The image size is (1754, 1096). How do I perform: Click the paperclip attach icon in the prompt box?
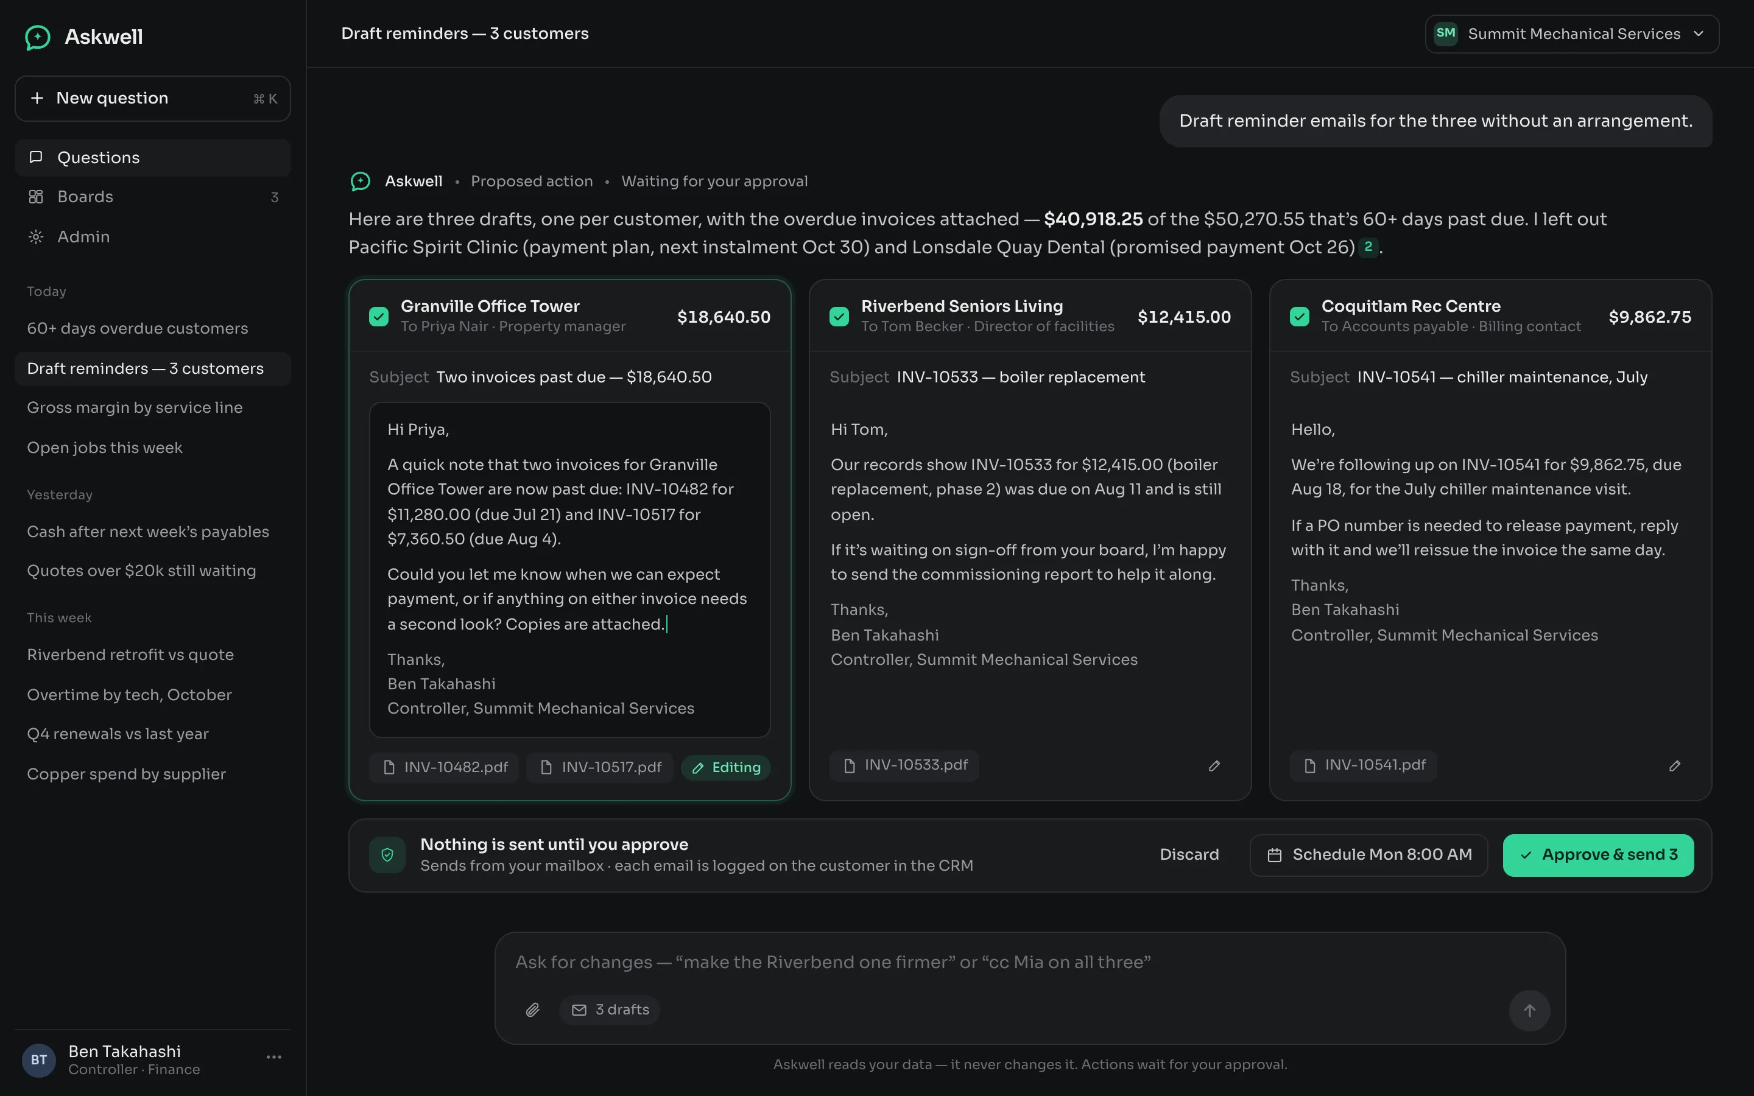point(533,1010)
